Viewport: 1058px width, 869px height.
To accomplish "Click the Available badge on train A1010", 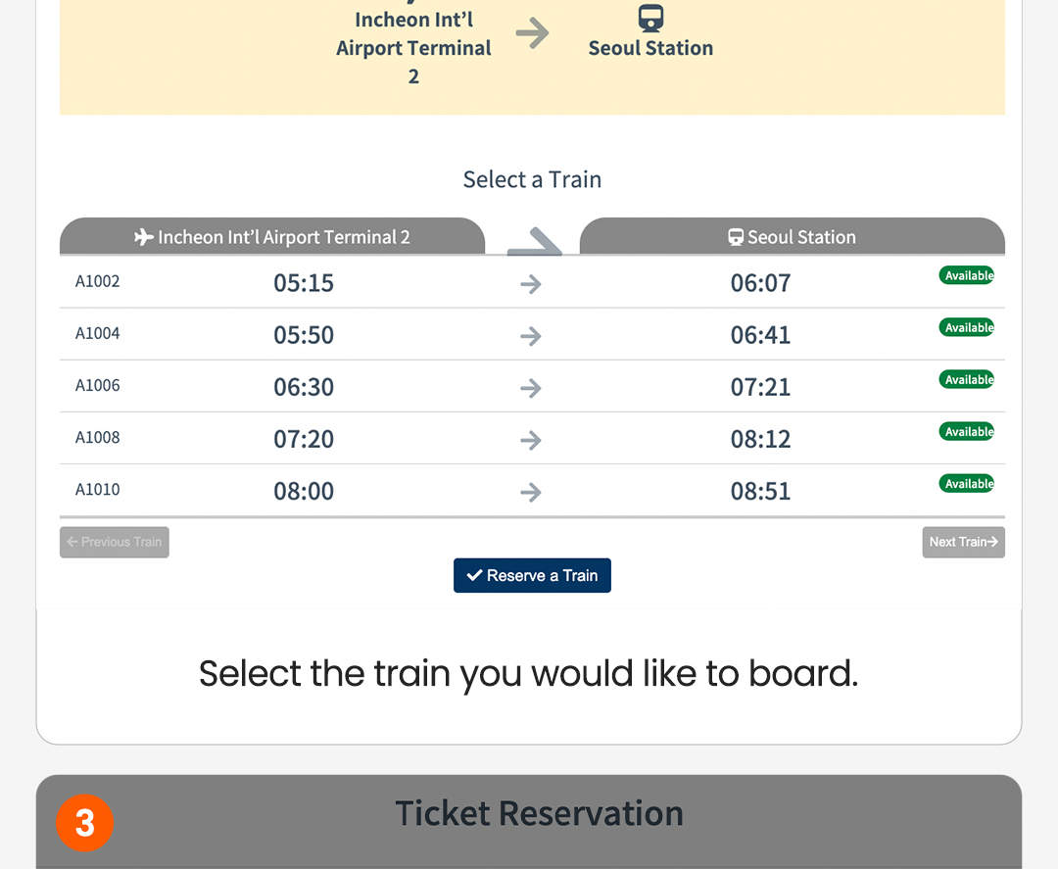I will pos(967,483).
